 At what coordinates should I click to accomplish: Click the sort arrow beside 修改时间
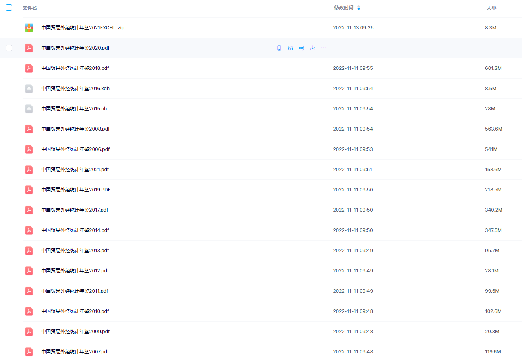pyautogui.click(x=359, y=8)
